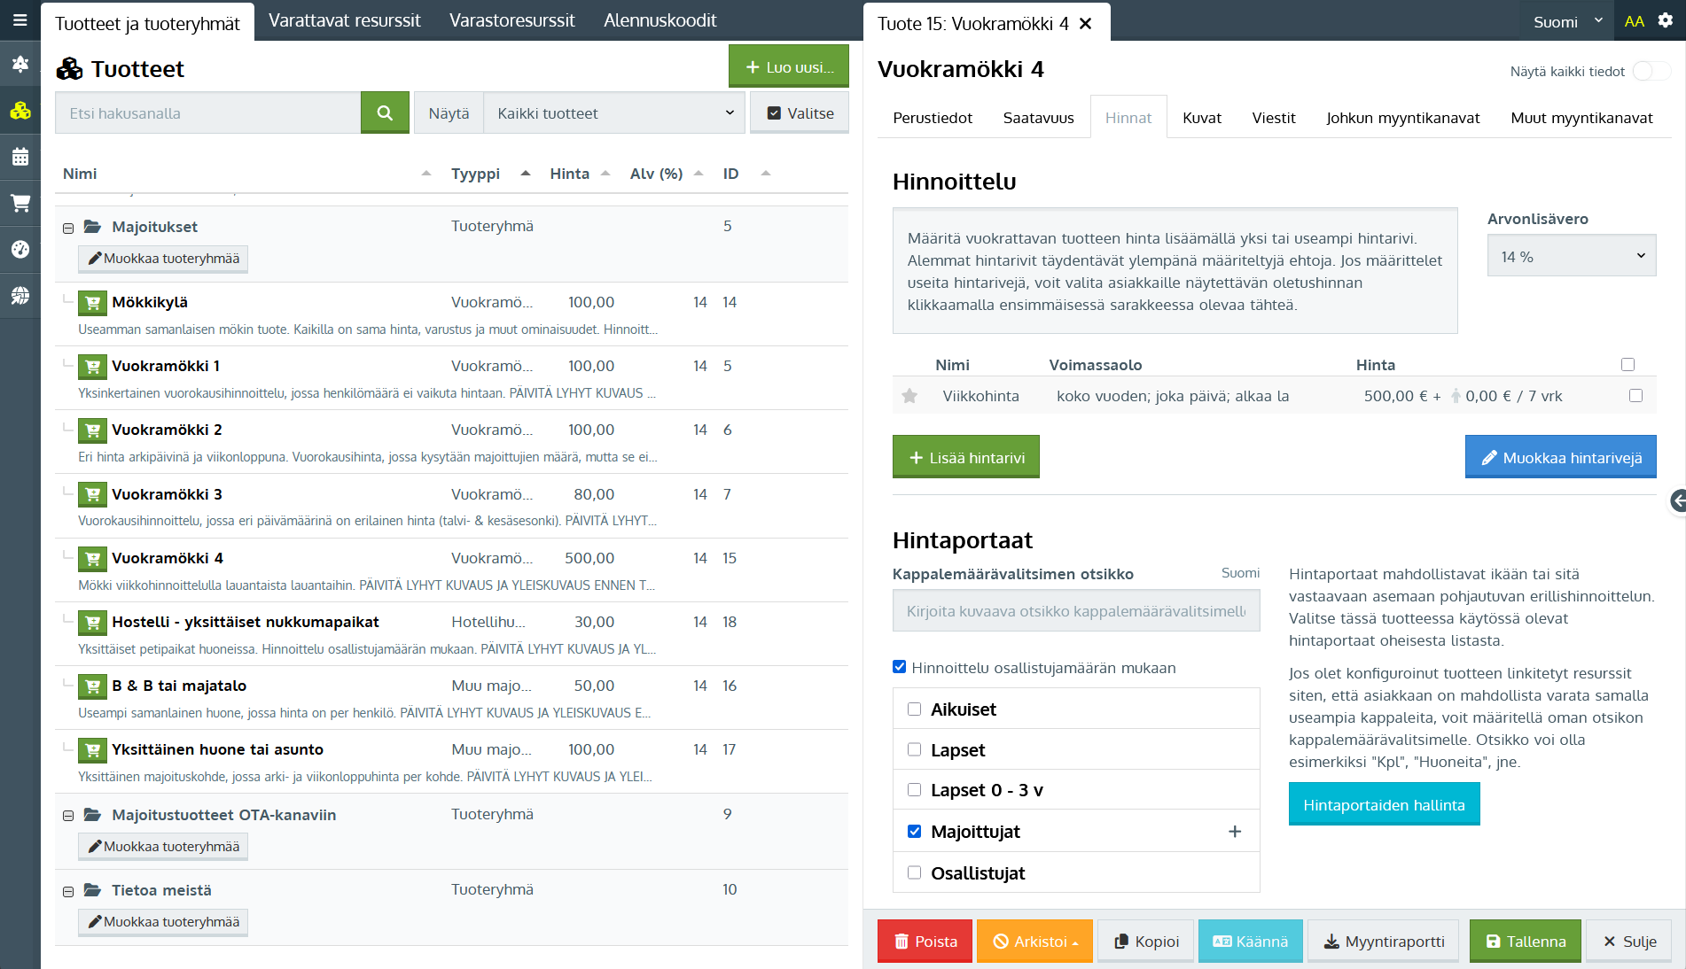
Task: Click the shopping cart sidebar icon
Action: point(20,203)
